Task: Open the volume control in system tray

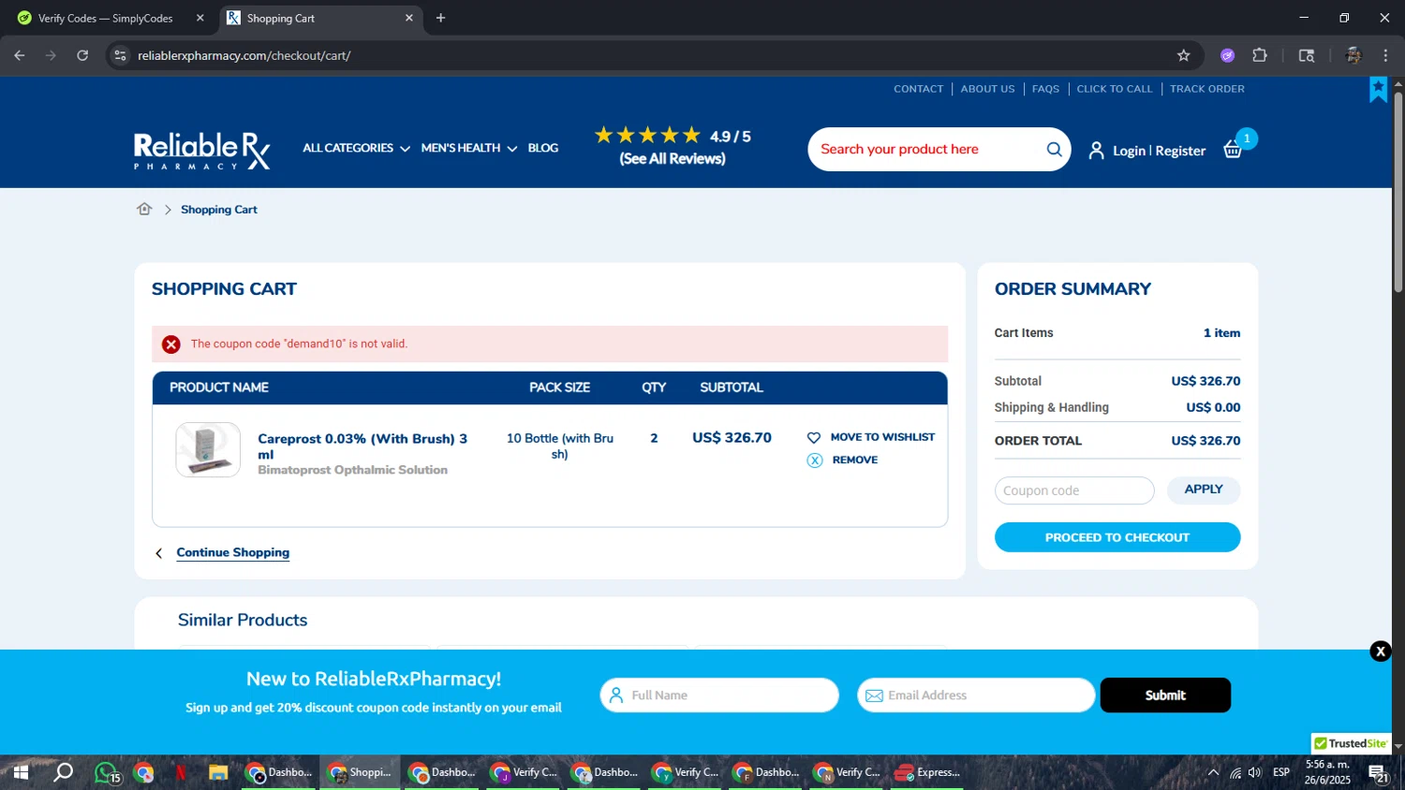Action: (1254, 772)
